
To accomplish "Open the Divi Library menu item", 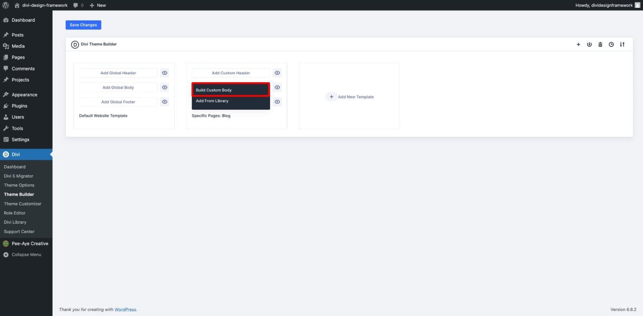I will point(15,222).
